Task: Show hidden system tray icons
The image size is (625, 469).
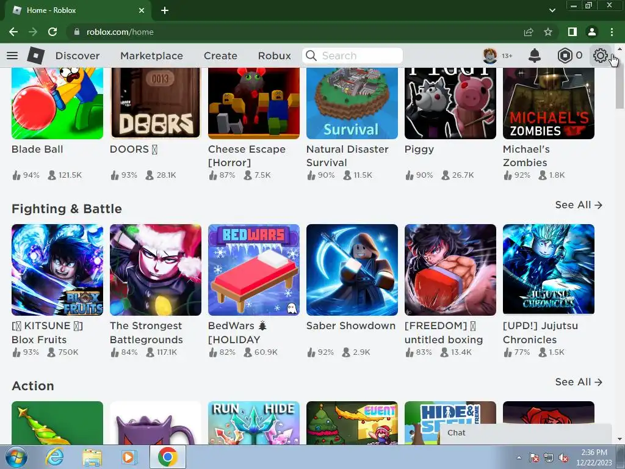Action: 519,457
